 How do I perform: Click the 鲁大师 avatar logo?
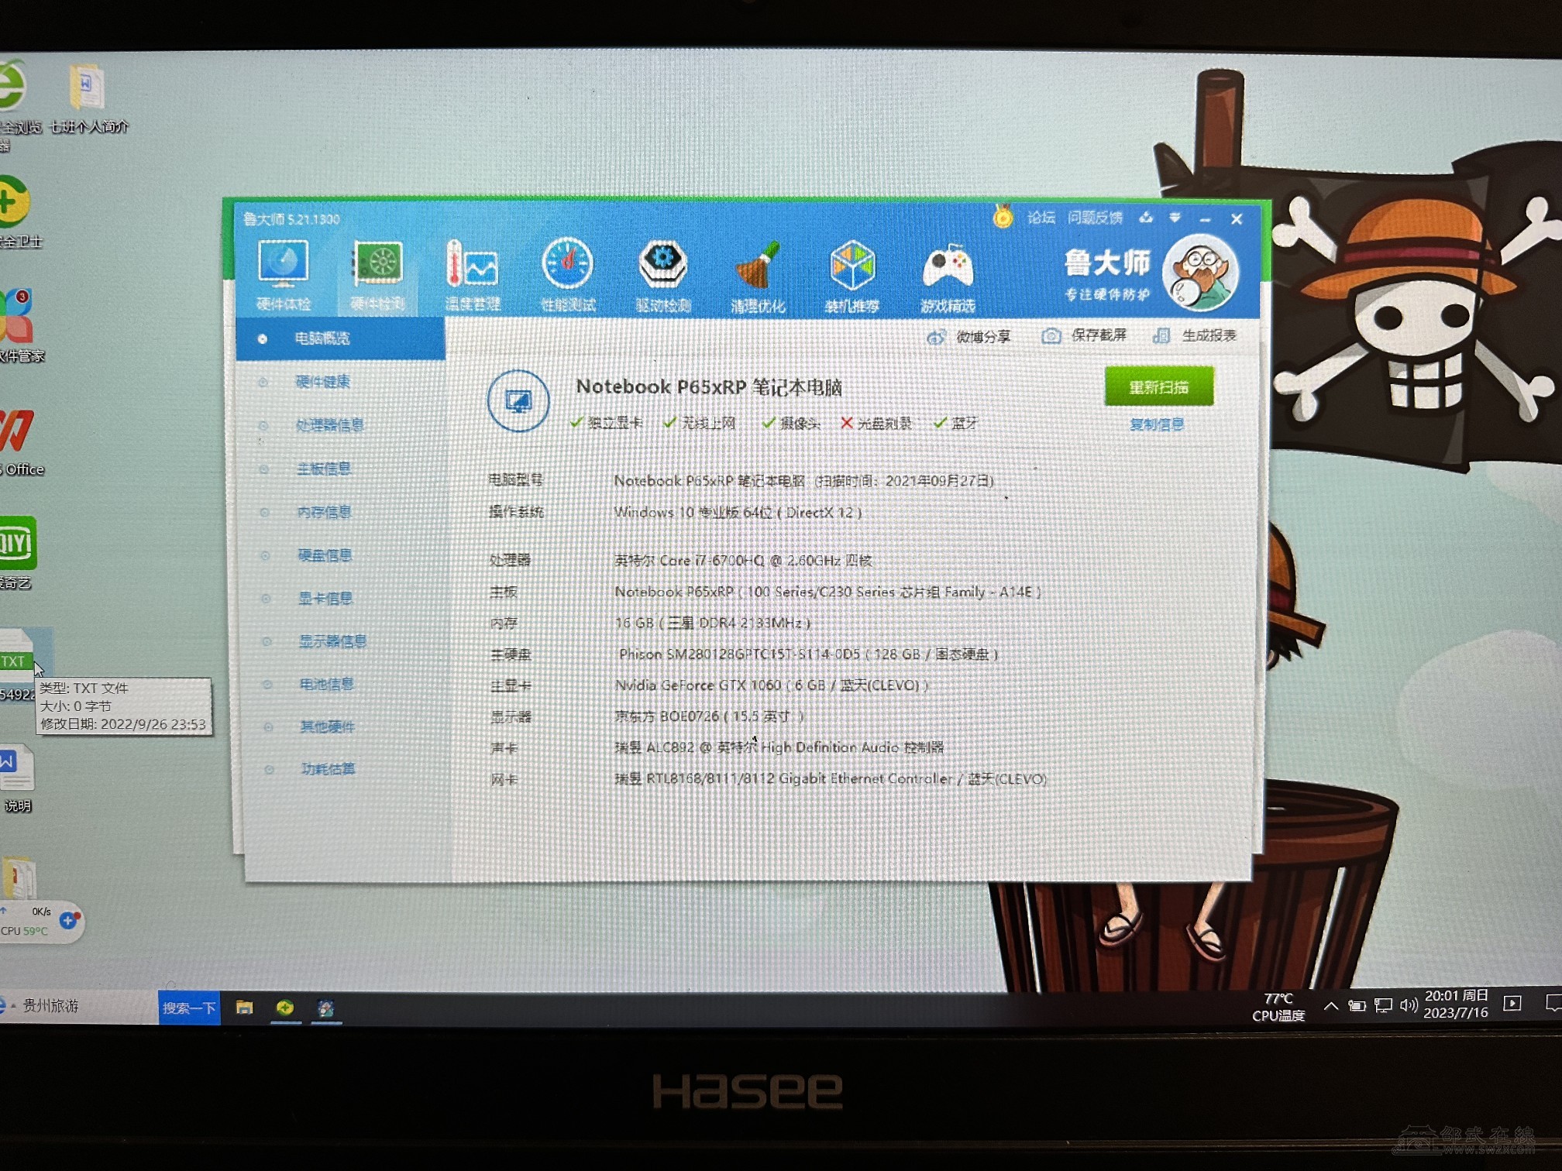(x=1199, y=273)
